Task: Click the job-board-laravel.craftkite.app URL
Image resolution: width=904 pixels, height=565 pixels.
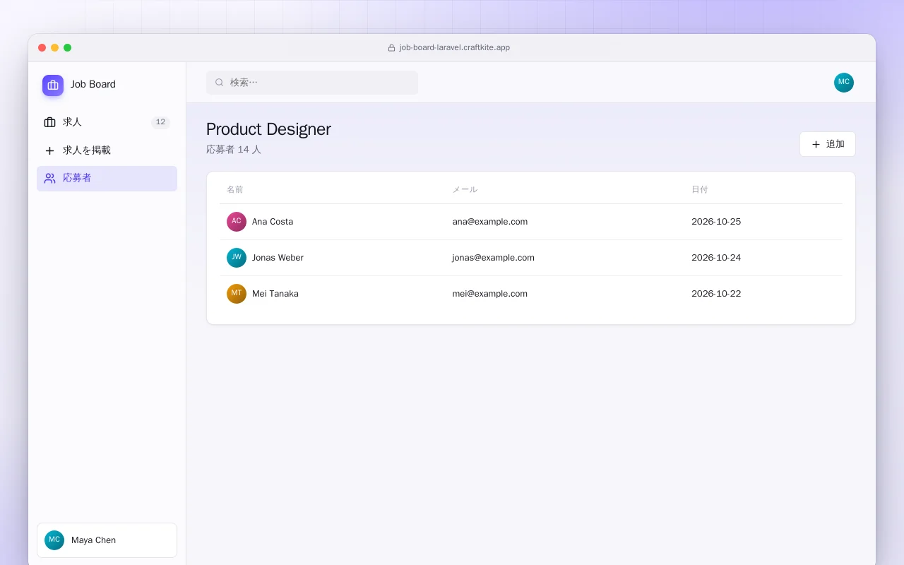Action: (x=455, y=48)
